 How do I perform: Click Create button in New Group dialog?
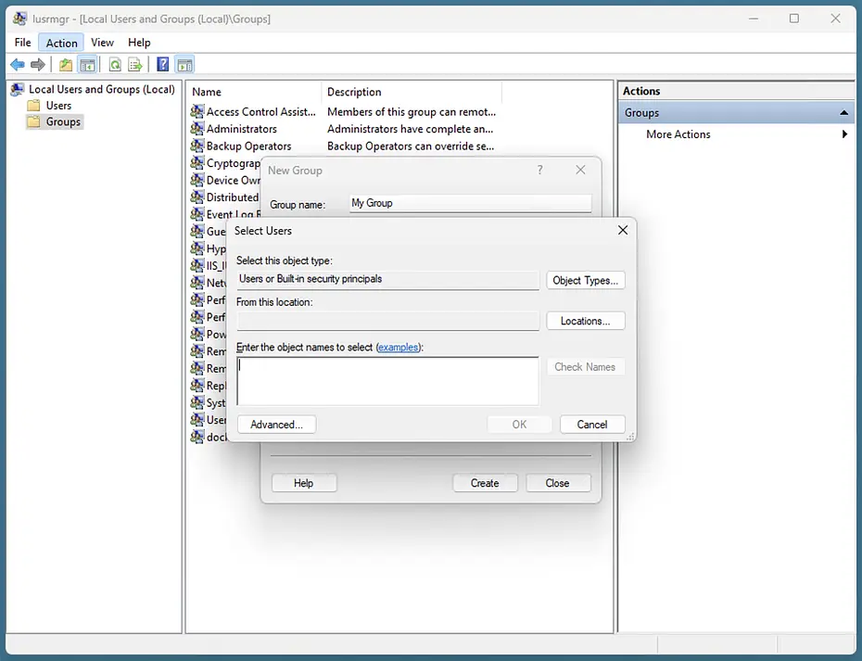(x=485, y=483)
